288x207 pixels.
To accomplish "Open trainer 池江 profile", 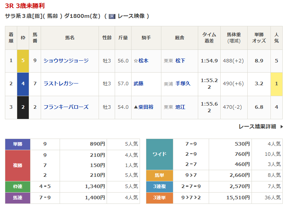I will [x=180, y=107].
